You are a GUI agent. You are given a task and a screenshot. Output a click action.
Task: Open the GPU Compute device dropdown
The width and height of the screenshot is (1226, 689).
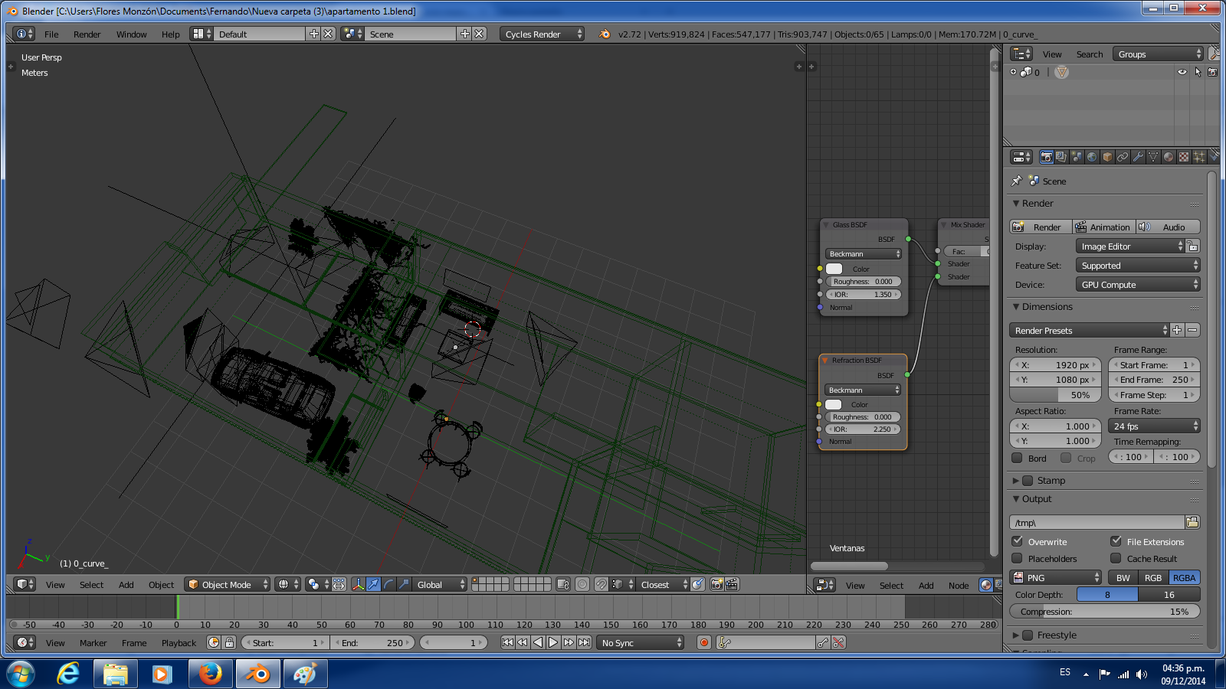click(1138, 285)
